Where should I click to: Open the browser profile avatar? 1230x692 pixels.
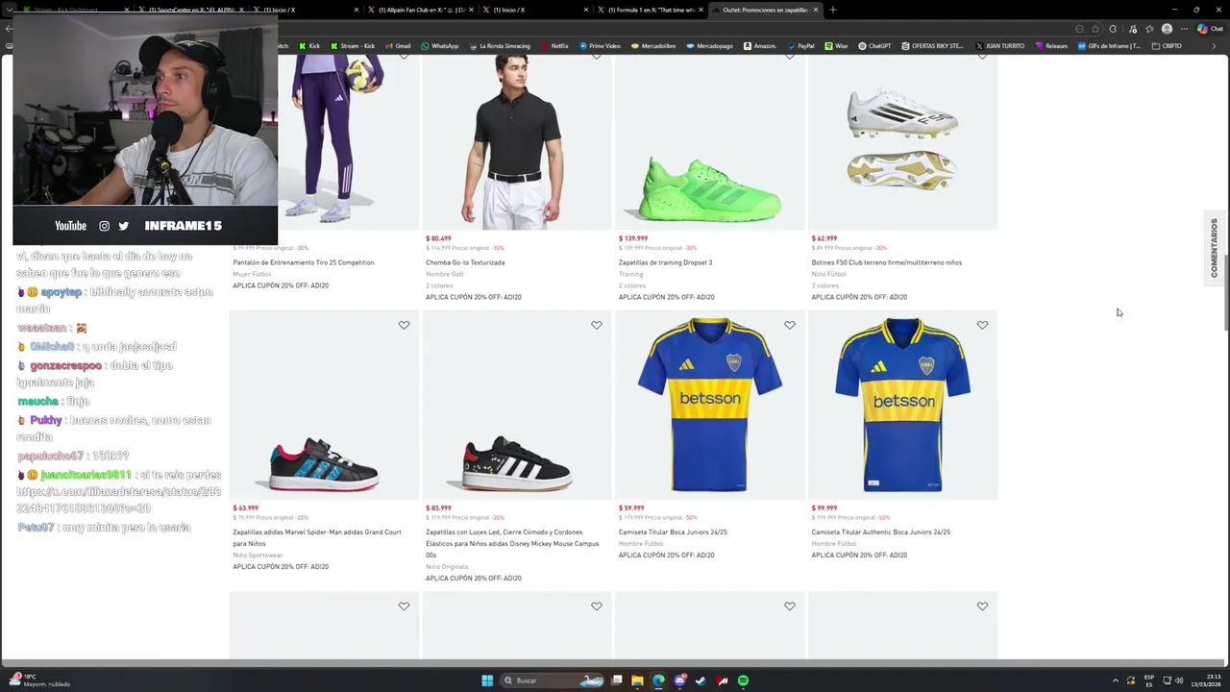[x=1167, y=29]
